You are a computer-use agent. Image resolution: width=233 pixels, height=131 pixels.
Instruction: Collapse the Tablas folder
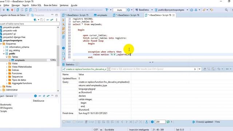[7, 57]
